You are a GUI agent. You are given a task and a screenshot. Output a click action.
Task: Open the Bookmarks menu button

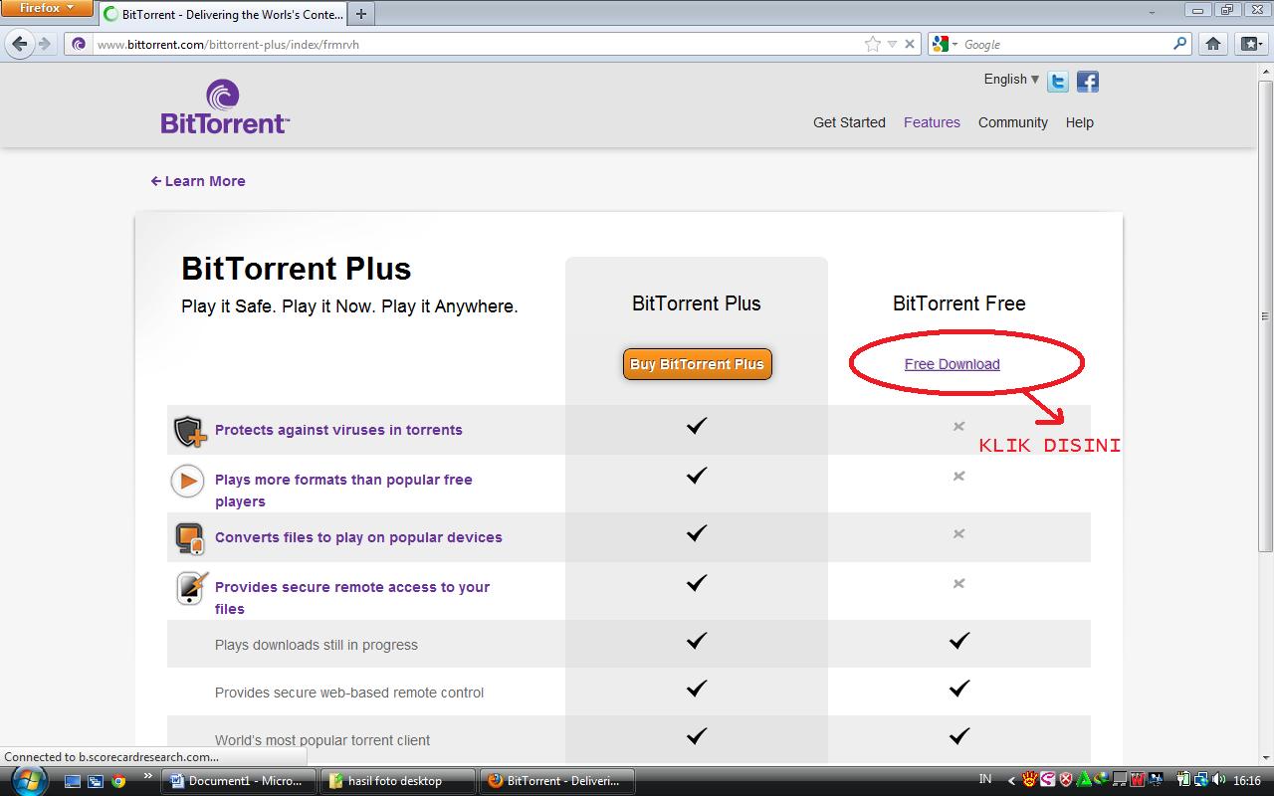(1250, 44)
